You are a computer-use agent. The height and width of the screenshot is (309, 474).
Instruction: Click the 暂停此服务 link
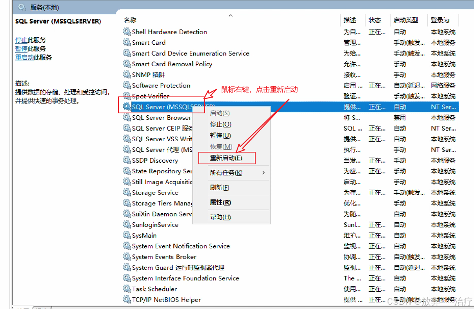20,49
